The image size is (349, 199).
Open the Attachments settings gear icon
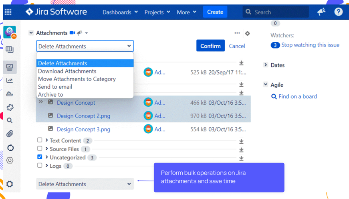[247, 33]
